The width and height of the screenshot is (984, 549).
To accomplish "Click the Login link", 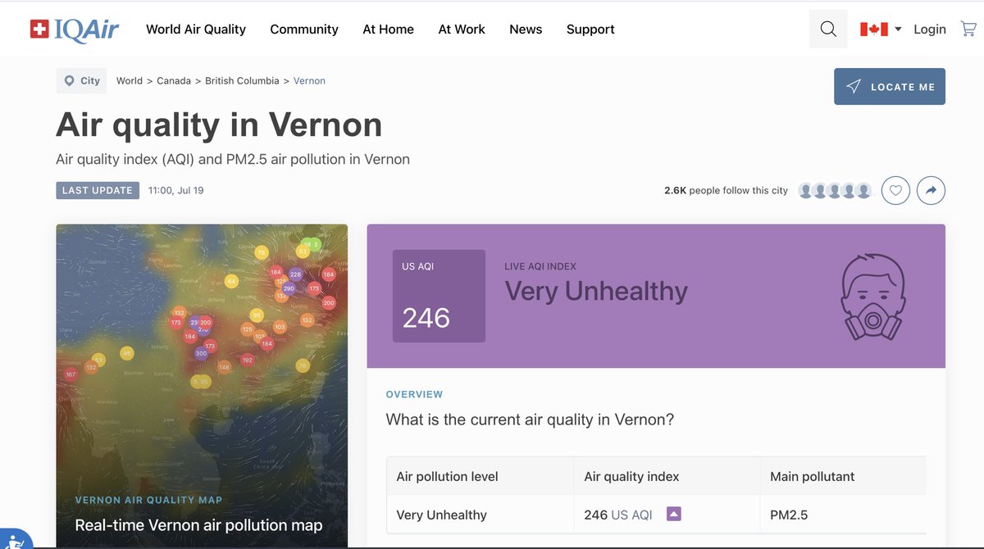I will point(930,29).
